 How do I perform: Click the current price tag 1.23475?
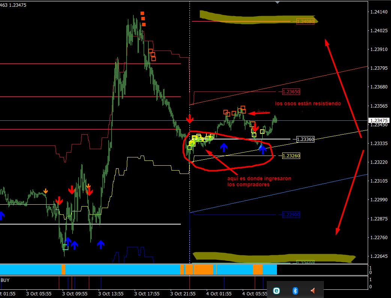pos(379,120)
